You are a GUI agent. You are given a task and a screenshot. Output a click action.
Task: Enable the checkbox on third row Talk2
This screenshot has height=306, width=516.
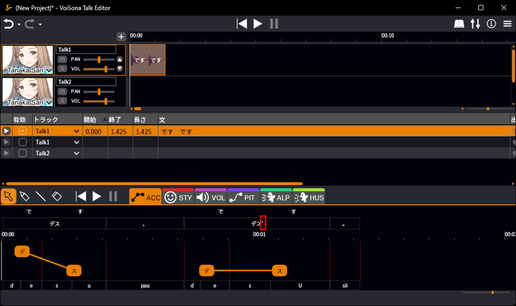click(x=23, y=153)
